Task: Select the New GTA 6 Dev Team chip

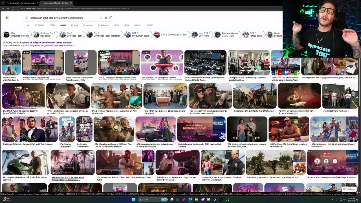Action: click(202, 35)
